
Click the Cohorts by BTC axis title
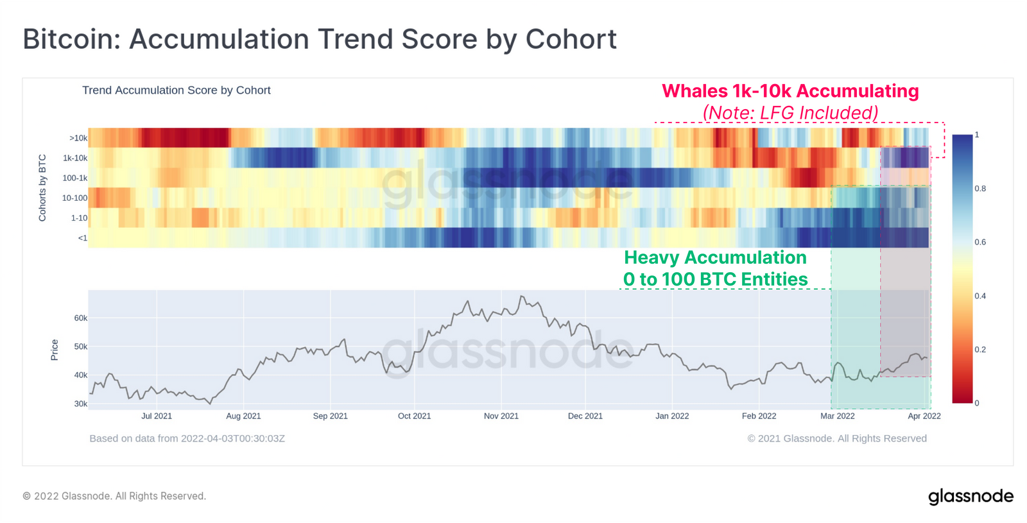[x=42, y=188]
